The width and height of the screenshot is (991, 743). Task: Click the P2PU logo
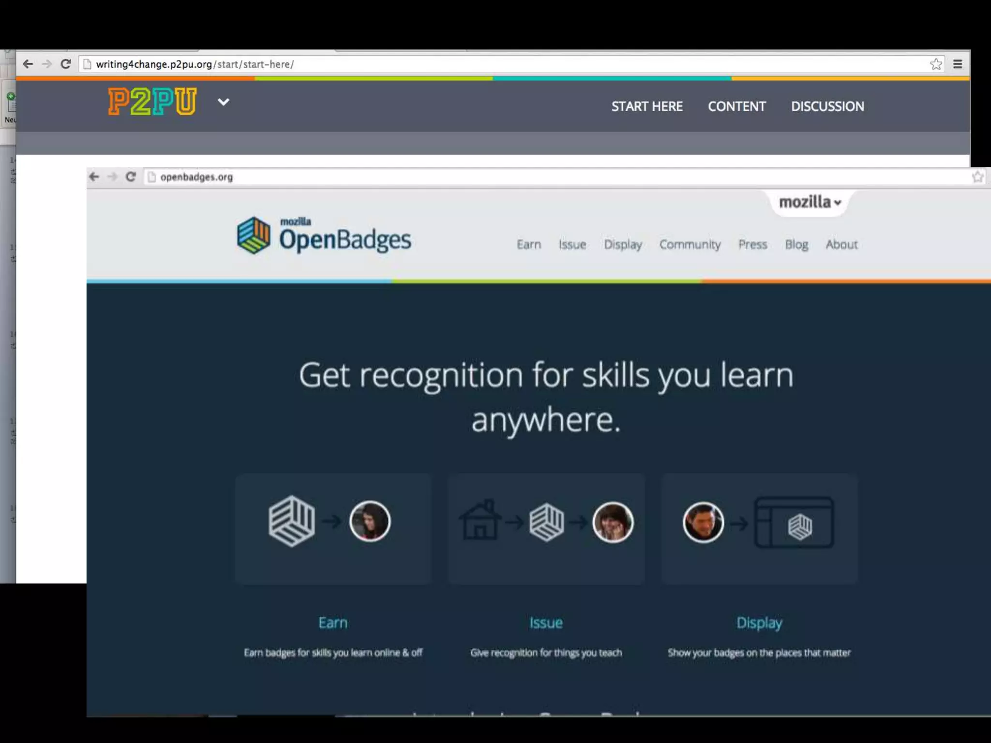[x=152, y=101]
